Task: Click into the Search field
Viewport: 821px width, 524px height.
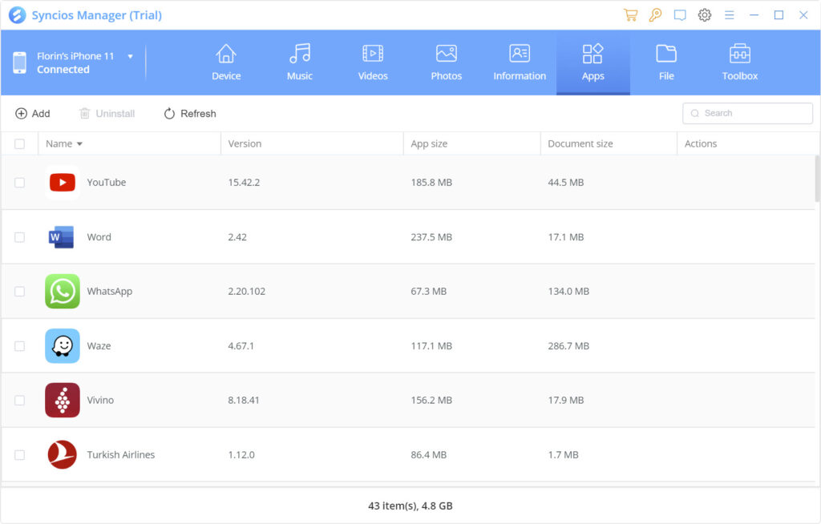Action: click(x=747, y=113)
